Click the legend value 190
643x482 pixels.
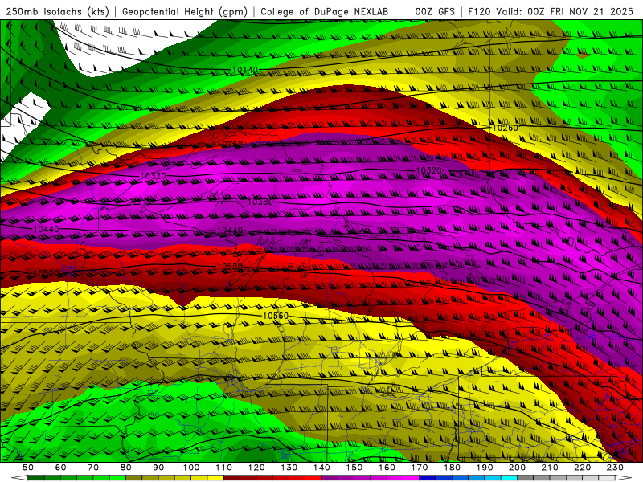(x=485, y=468)
